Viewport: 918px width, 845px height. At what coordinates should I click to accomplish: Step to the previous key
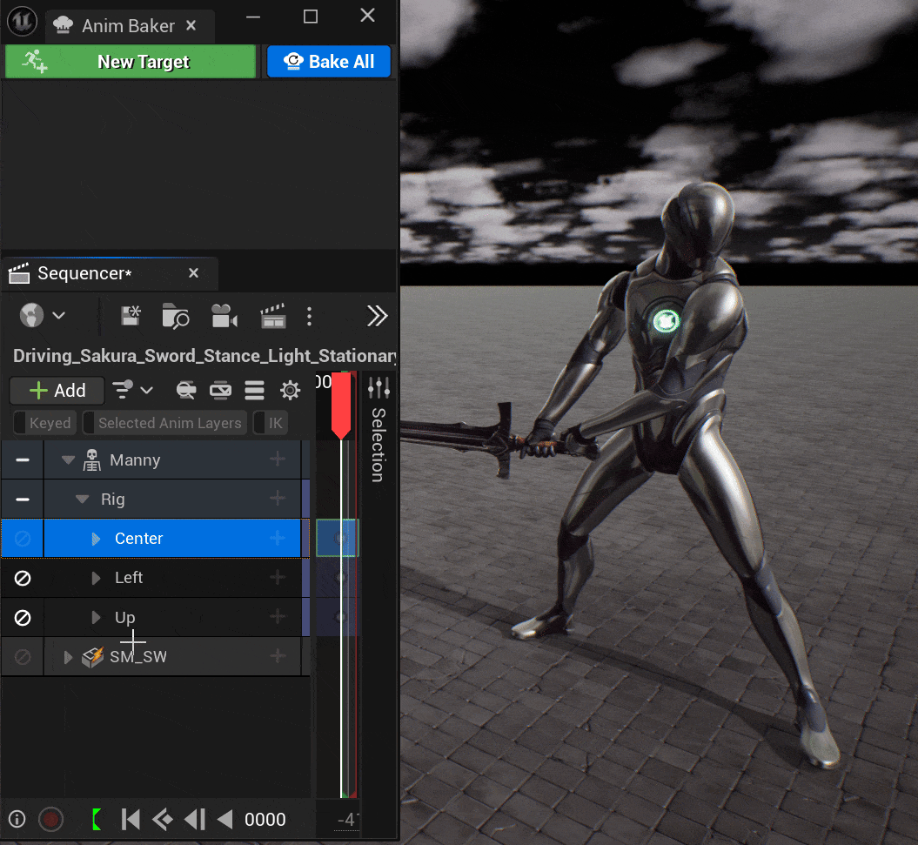pos(163,819)
